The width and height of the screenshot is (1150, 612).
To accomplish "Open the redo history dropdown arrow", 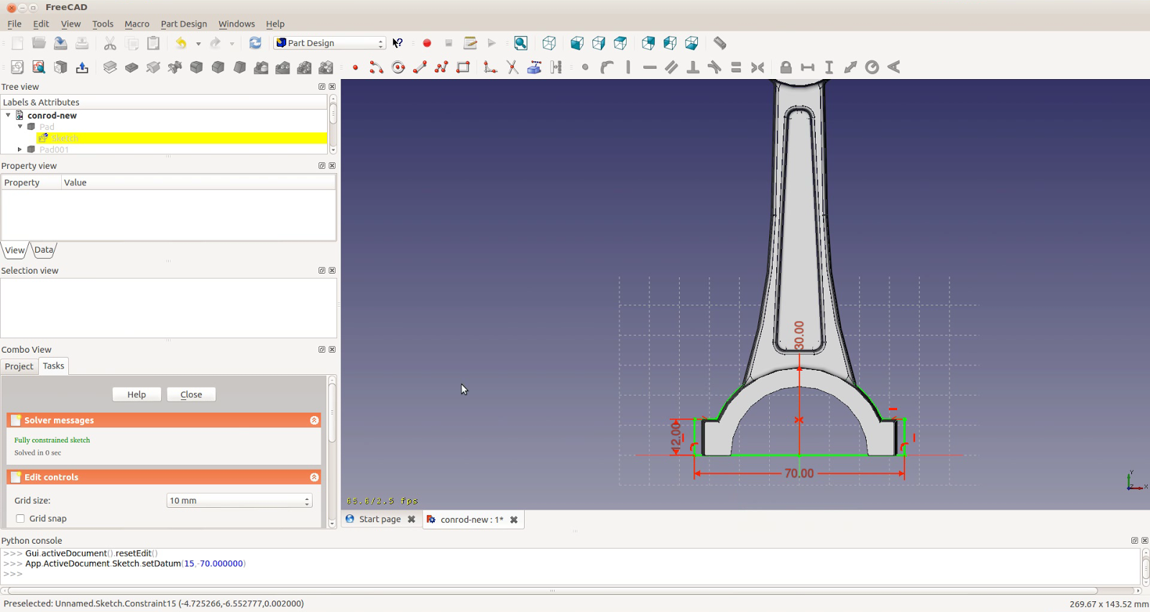I will pos(231,43).
